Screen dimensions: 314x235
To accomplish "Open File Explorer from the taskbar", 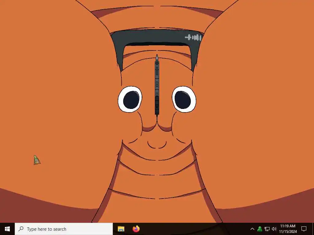I will pyautogui.click(x=121, y=229).
